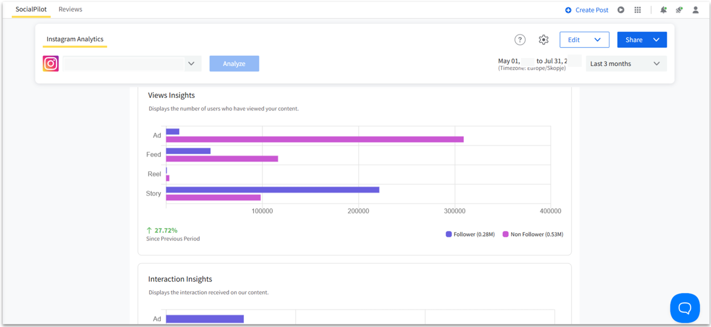Click the help question mark icon
The image size is (711, 327).
[520, 39]
